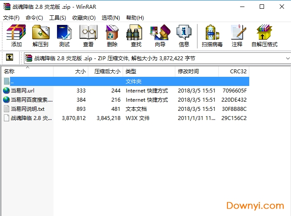Image resolution: width=291 pixels, height=216 pixels.
Task: Click the globe icon of 当易网百度搜索
Action: click(7, 99)
